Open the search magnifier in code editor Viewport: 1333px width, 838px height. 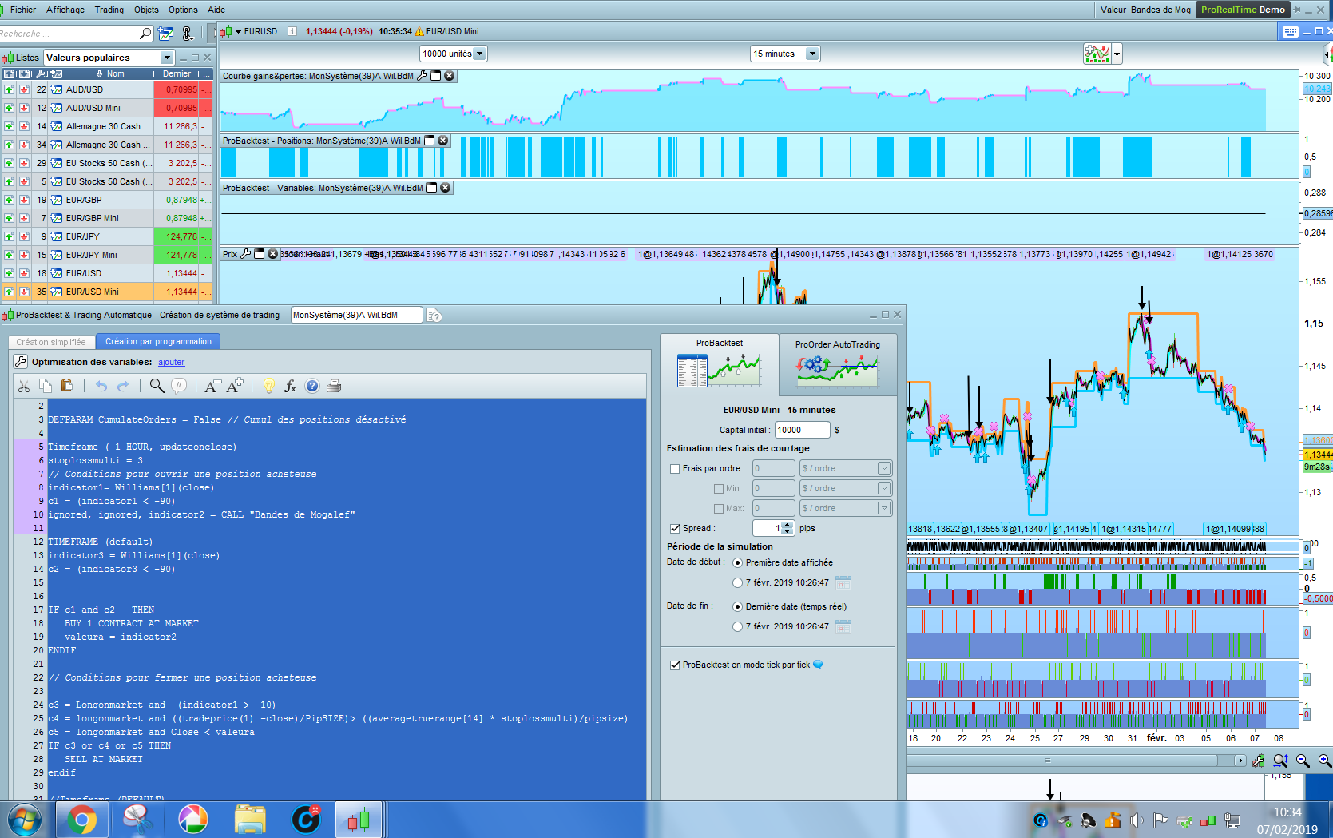coord(157,387)
